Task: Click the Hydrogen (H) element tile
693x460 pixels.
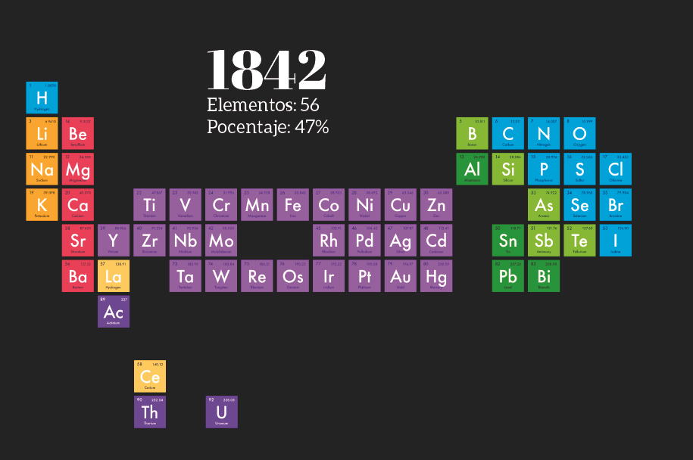Action: click(x=42, y=98)
